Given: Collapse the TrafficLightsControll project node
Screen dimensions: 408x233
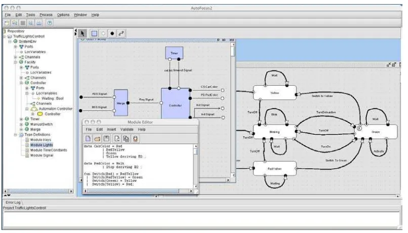Looking at the screenshot, I should coord(5,36).
